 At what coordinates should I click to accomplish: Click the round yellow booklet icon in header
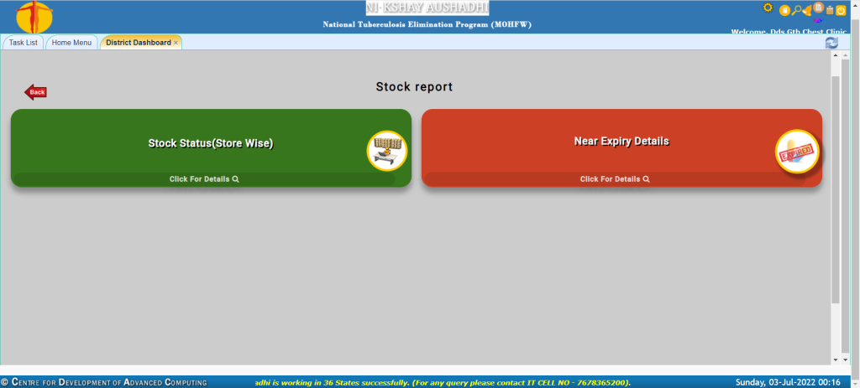tap(785, 10)
